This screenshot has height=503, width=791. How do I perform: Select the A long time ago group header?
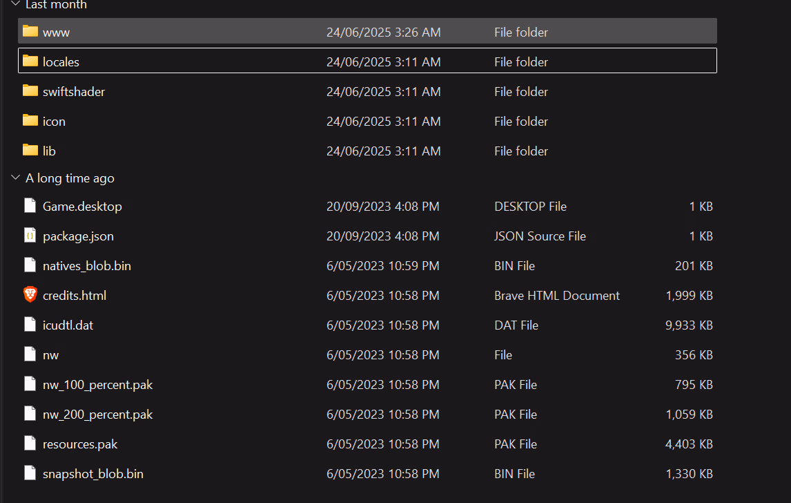(x=70, y=178)
